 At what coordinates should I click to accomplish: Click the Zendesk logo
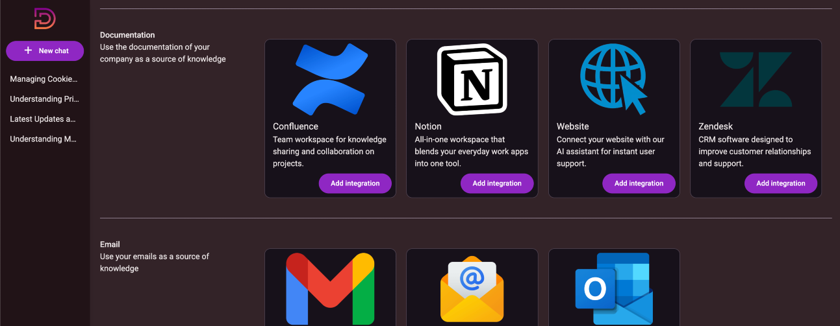(x=756, y=79)
